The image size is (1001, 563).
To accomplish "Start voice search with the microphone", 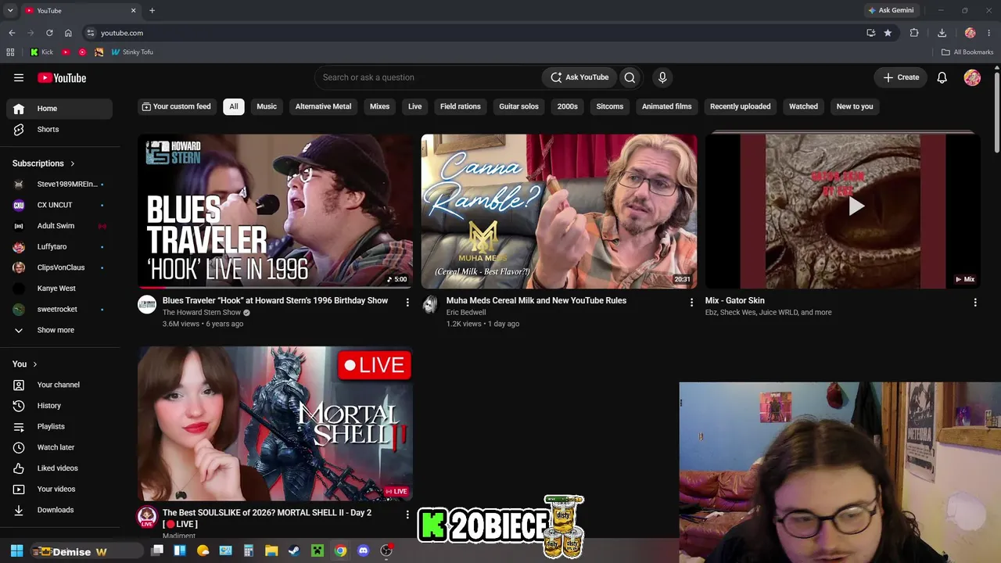I will click(662, 77).
